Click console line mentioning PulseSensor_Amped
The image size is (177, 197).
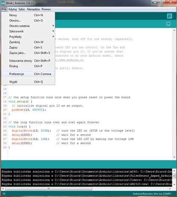pos(87,176)
